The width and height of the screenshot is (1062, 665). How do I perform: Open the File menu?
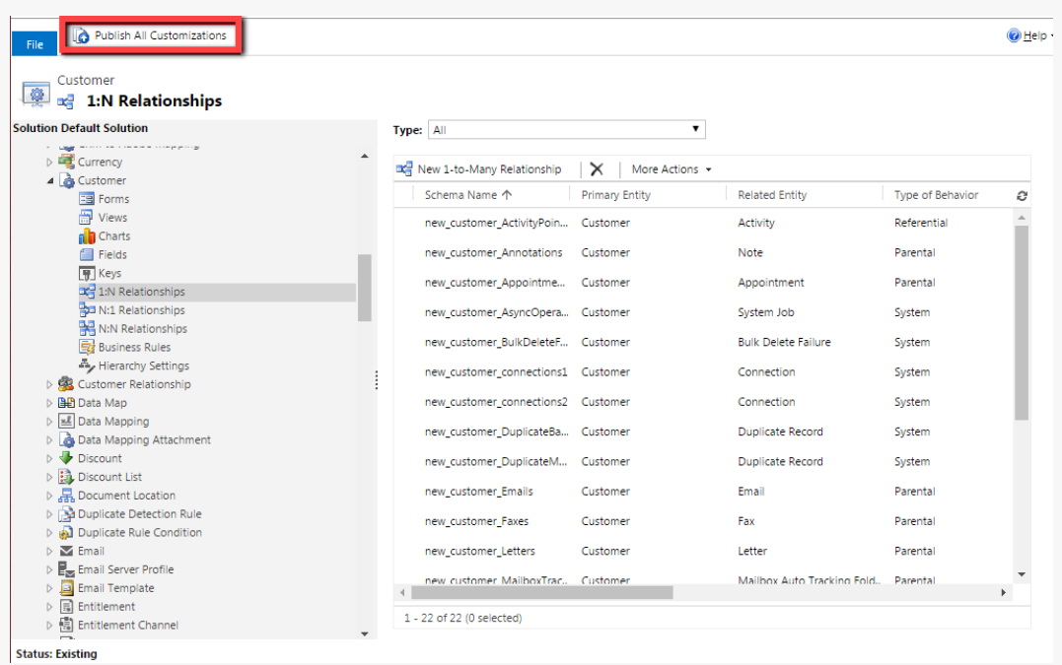[35, 44]
